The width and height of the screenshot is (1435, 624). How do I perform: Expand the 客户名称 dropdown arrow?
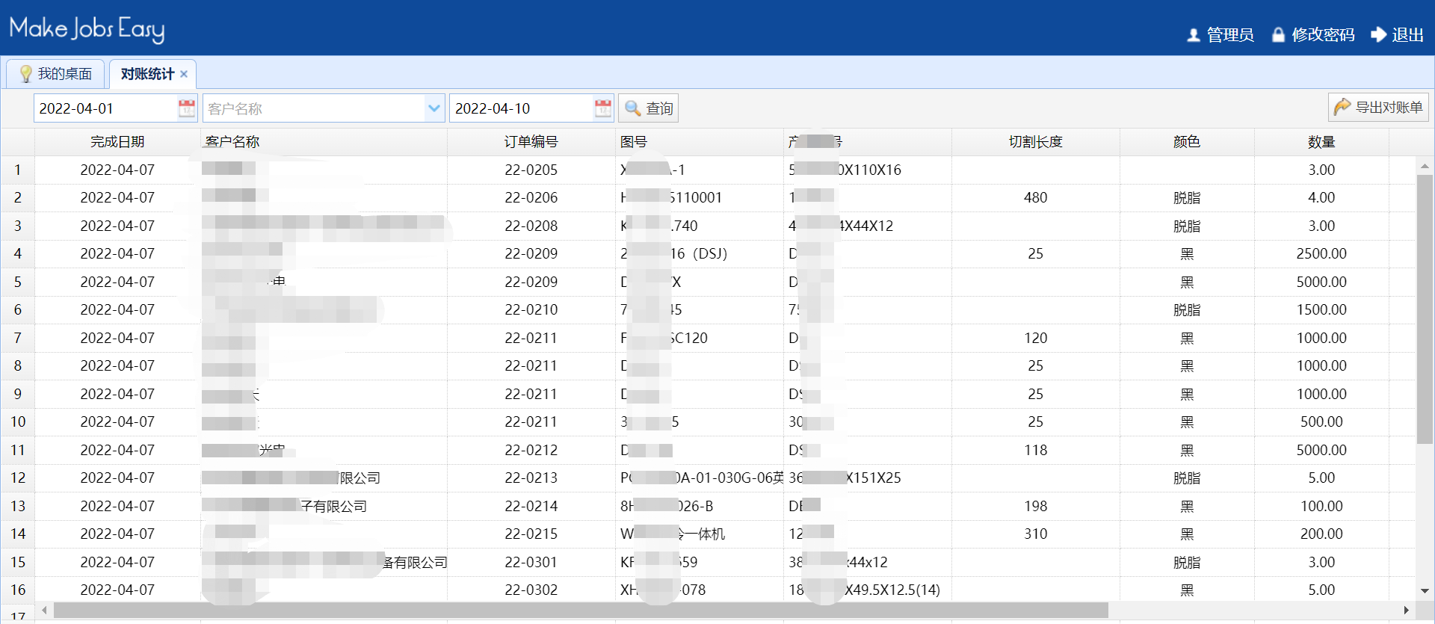433,108
